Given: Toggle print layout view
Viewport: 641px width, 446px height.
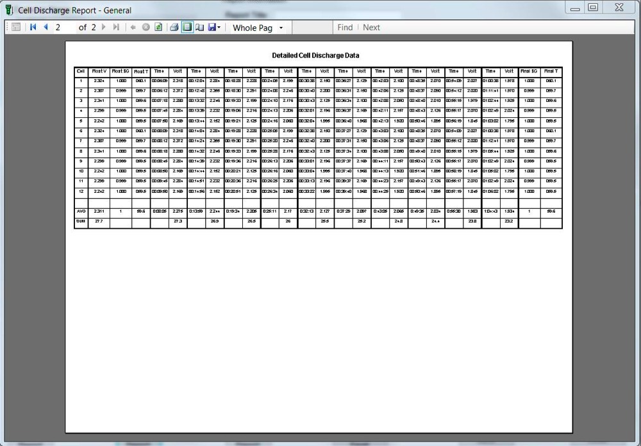Looking at the screenshot, I should point(187,28).
